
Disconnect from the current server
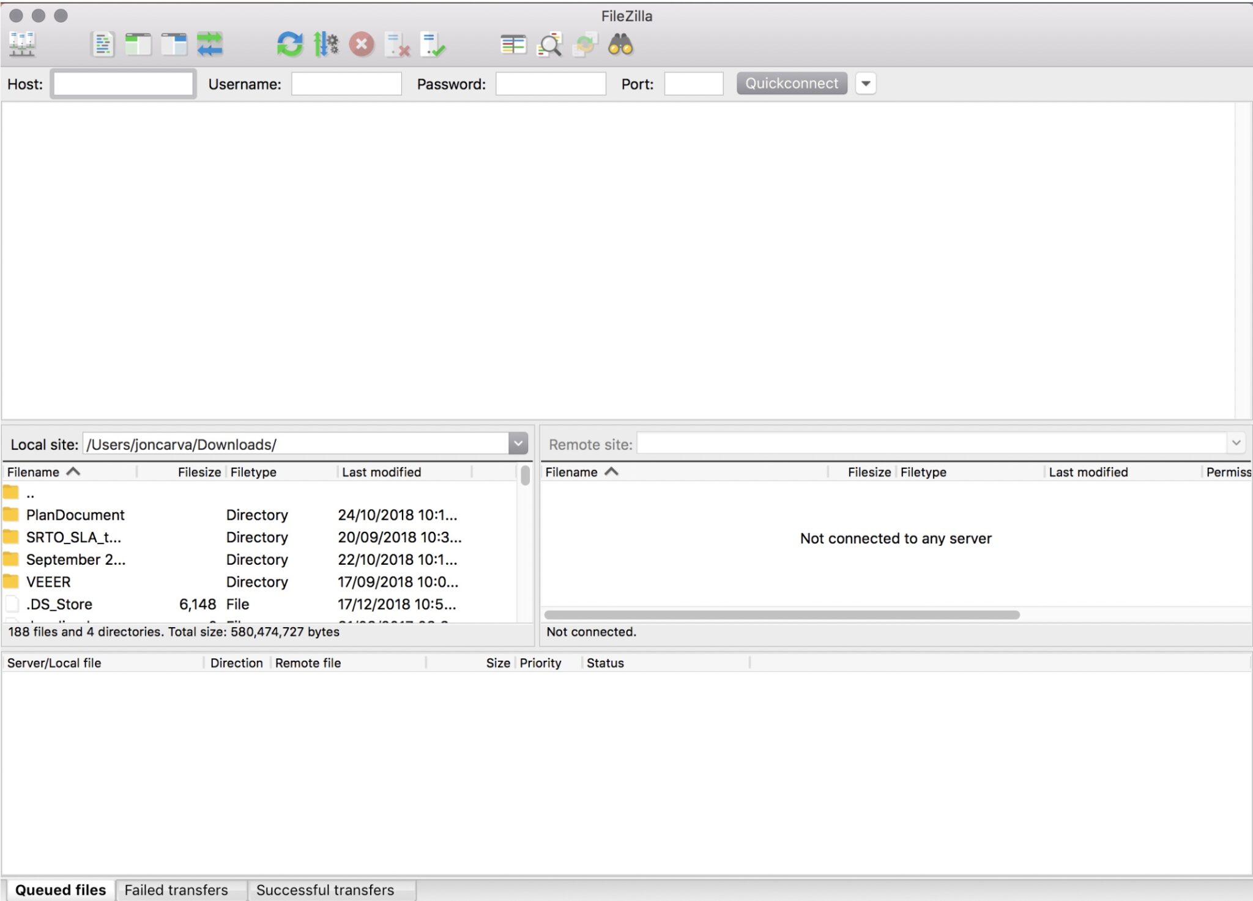pyautogui.click(x=397, y=45)
